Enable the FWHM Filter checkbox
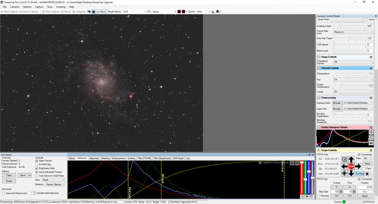The width and height of the screenshot is (378, 204). click(37, 164)
